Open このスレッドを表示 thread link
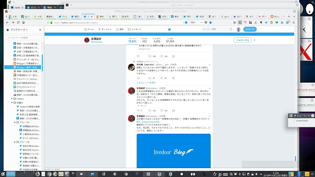This screenshot has height=177, width=315. click(146, 83)
